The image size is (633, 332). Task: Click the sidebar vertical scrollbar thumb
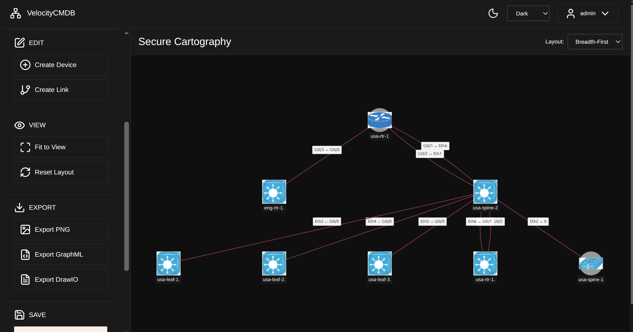pos(126,196)
